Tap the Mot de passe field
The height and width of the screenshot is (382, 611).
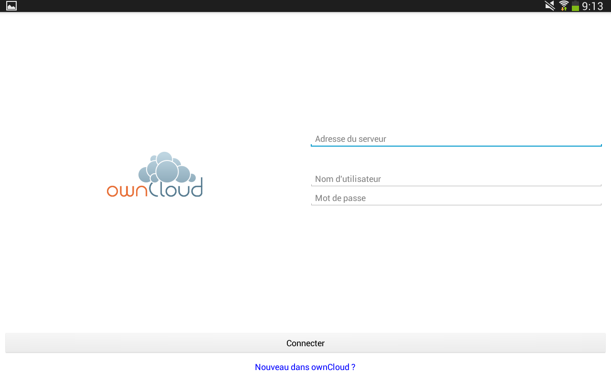click(456, 198)
